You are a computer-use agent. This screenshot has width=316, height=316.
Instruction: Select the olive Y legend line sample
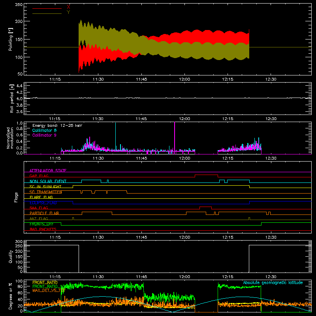tap(47, 13)
